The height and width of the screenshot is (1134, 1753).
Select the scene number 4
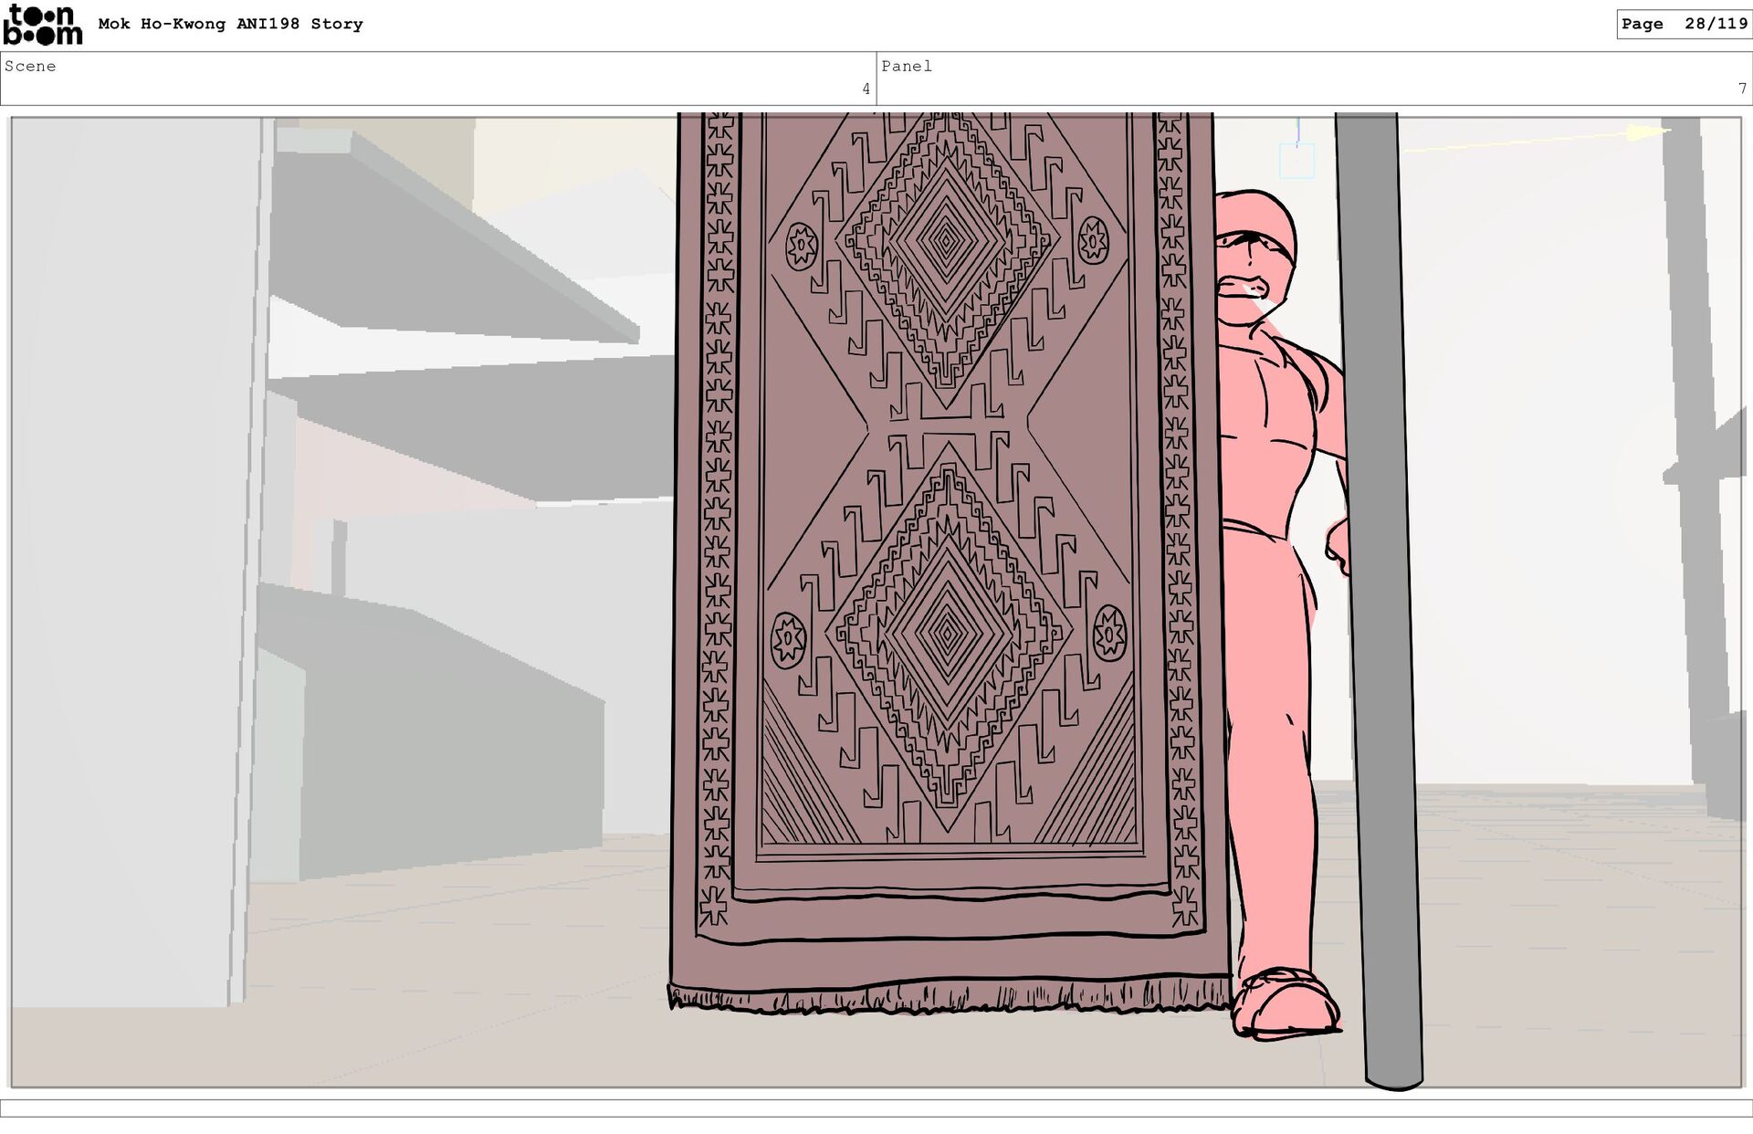point(866,89)
